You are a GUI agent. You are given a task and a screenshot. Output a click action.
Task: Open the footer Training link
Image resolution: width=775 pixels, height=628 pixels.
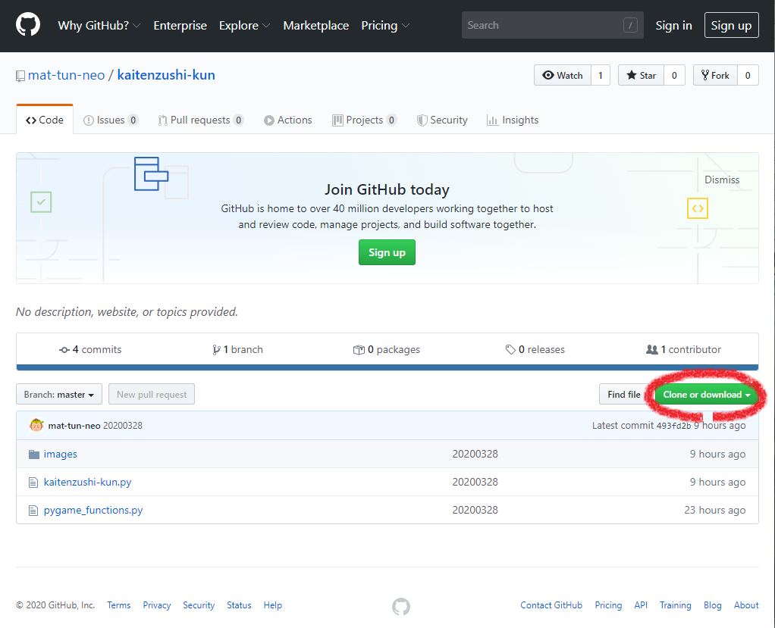pyautogui.click(x=675, y=605)
